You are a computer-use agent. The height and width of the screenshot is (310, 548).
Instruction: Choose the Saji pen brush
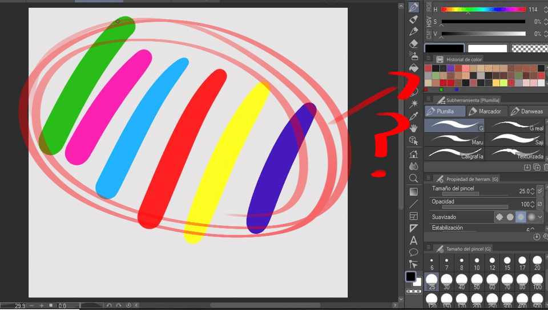516,140
